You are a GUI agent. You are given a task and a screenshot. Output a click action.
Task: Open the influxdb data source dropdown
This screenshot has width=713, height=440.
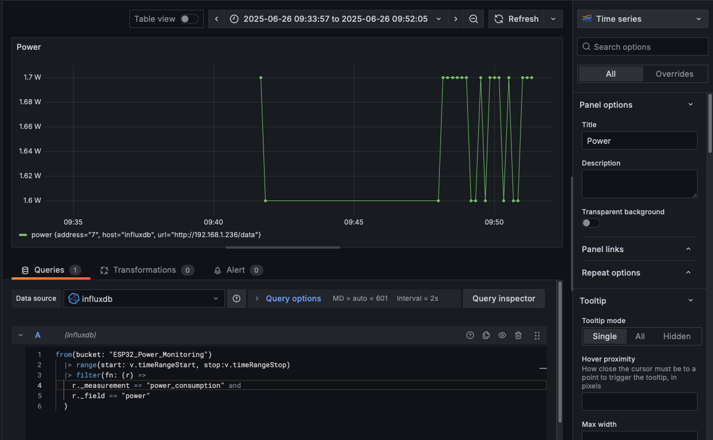click(x=143, y=298)
